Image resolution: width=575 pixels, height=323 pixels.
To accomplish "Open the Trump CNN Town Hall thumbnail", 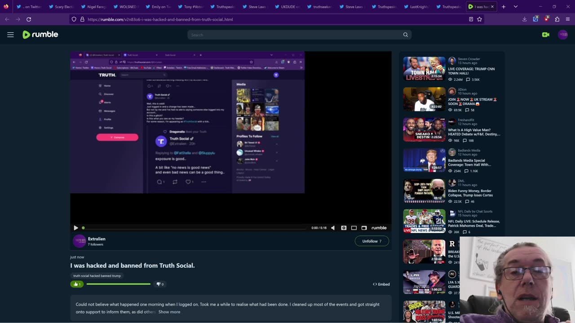I will click(x=424, y=69).
